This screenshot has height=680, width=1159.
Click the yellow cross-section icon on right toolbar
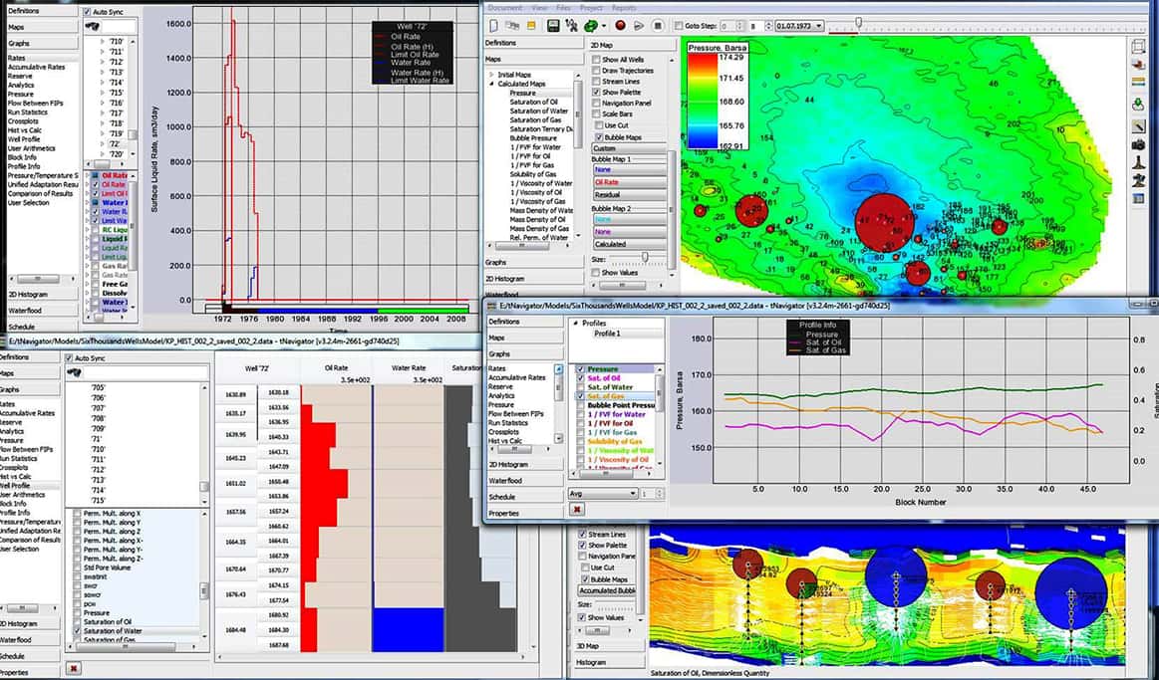[x=1138, y=84]
